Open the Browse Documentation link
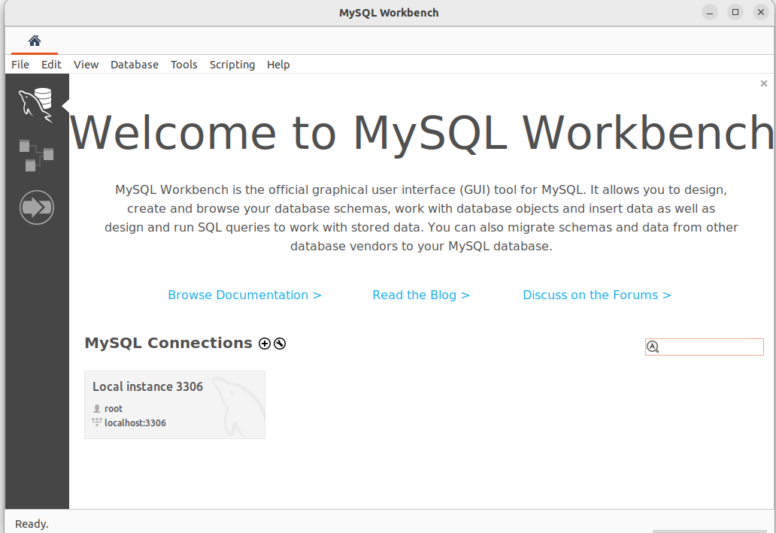This screenshot has height=533, width=776. point(244,295)
